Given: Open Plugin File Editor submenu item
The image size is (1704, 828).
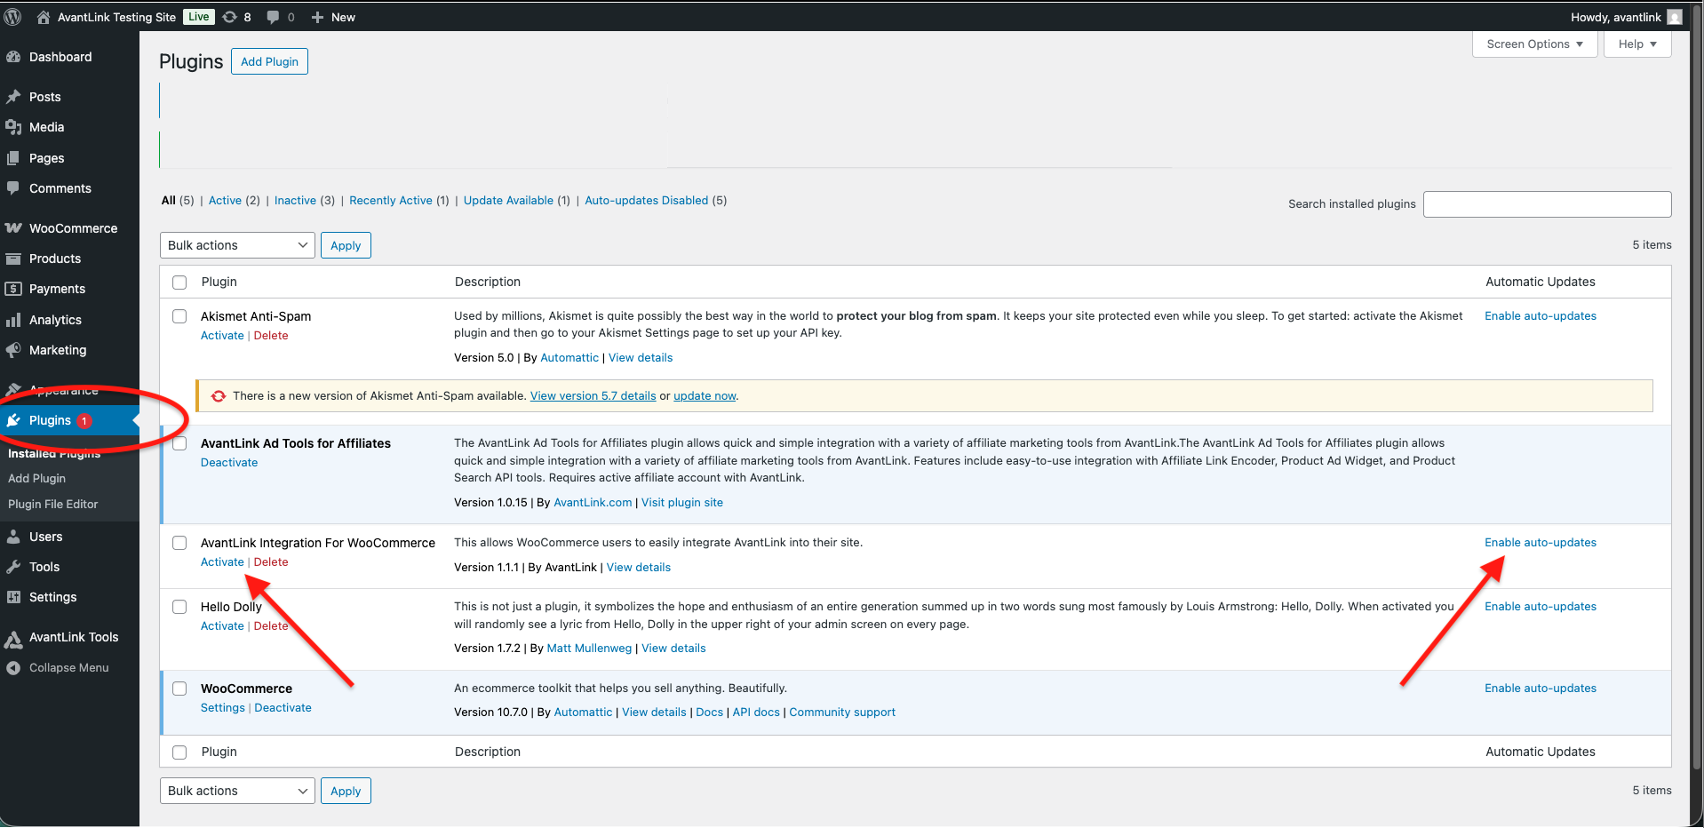Looking at the screenshot, I should click(53, 504).
